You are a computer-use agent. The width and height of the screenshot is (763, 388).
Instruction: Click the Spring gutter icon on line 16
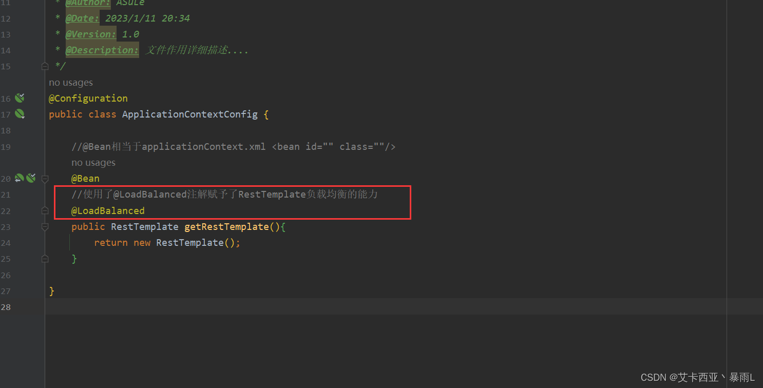(20, 98)
